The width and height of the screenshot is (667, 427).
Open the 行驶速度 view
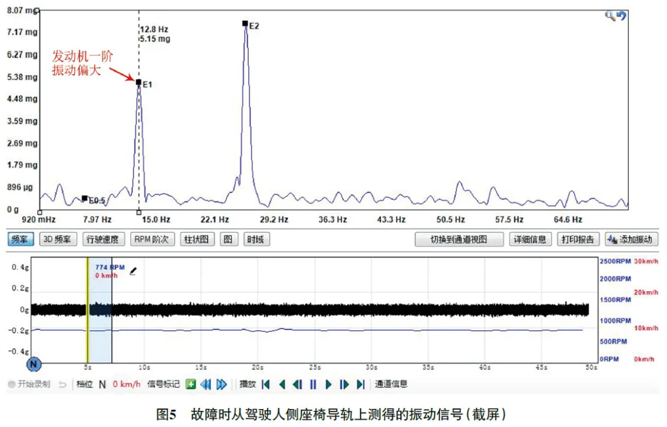click(x=103, y=239)
